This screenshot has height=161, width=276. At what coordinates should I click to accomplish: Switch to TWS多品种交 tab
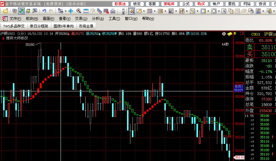[14, 26]
